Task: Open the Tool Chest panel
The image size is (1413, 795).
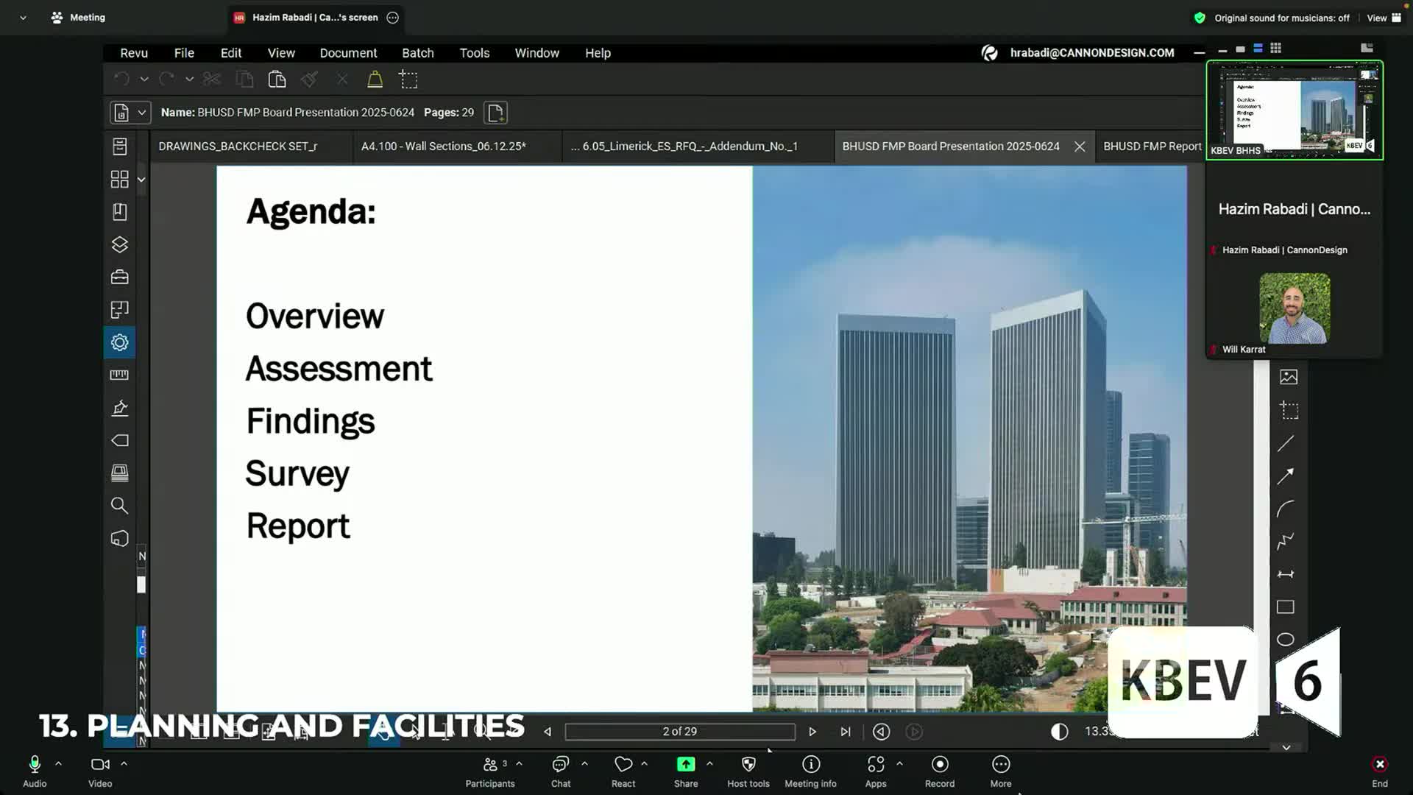Action: coord(119,278)
